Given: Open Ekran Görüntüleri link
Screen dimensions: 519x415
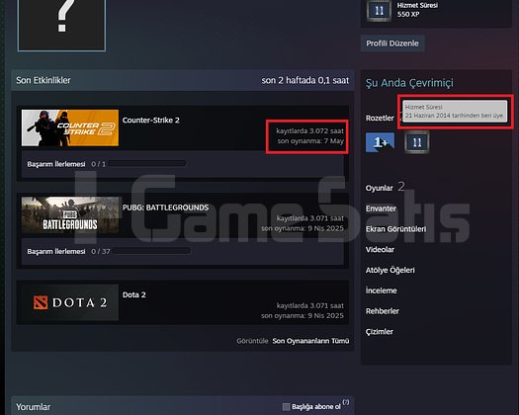Looking at the screenshot, I should tap(395, 229).
